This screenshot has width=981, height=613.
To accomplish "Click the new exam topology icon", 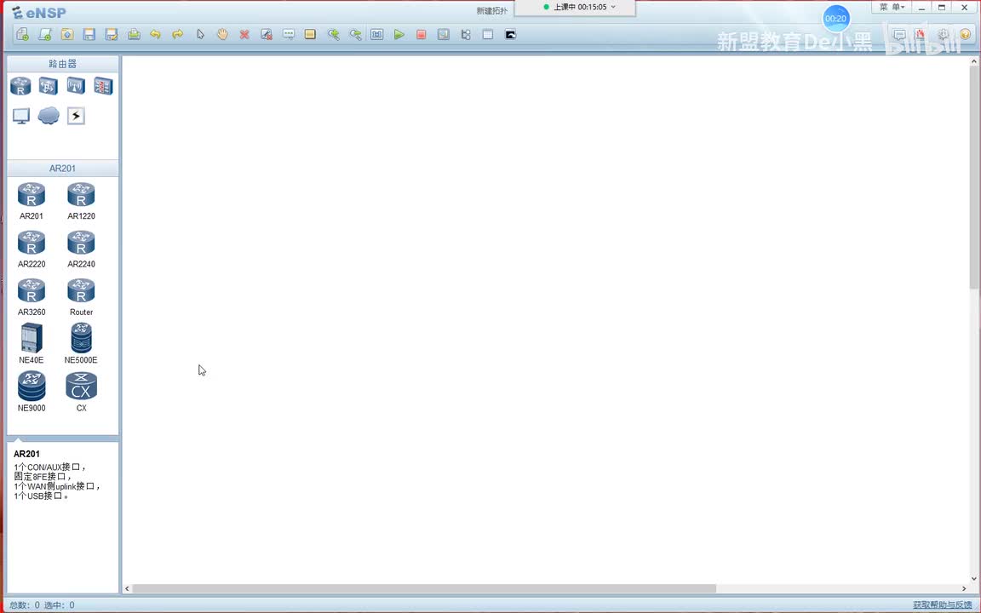I will [x=45, y=34].
